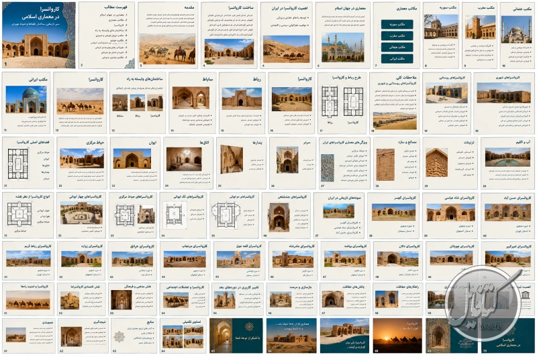This screenshot has width=537, height=357.
Task: Select slide 24 'اتاق‌ها' interior photo slide
Action: coord(188,163)
